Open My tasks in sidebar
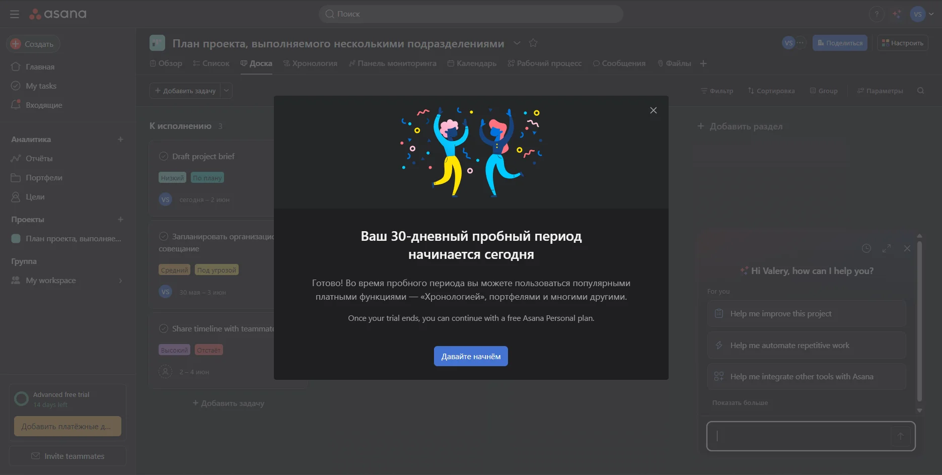942x475 pixels. pos(41,86)
